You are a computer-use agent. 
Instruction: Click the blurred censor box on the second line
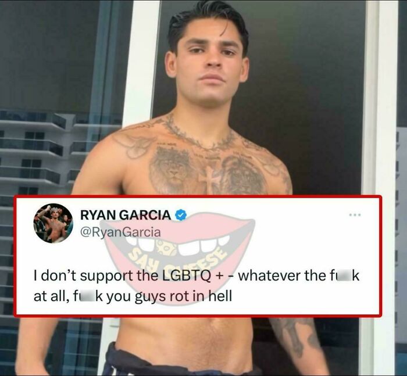87,297
